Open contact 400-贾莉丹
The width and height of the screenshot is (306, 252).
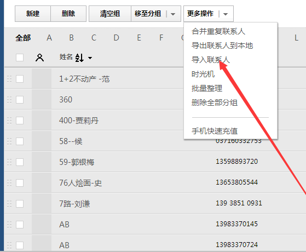pos(79,121)
